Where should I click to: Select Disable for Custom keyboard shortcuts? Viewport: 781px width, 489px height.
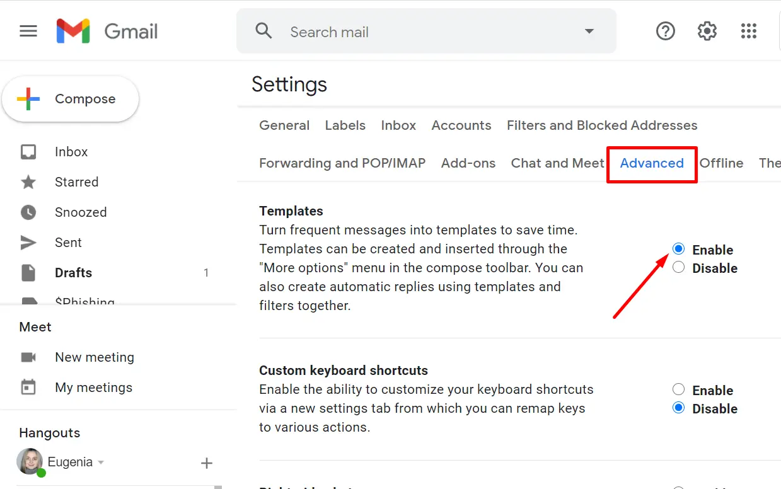click(678, 408)
